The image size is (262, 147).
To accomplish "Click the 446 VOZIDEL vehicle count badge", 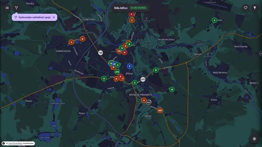I will click(139, 8).
